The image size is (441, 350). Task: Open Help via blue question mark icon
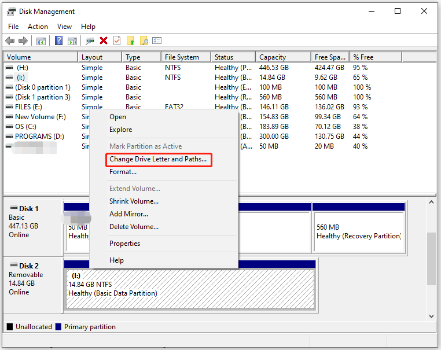coord(59,40)
